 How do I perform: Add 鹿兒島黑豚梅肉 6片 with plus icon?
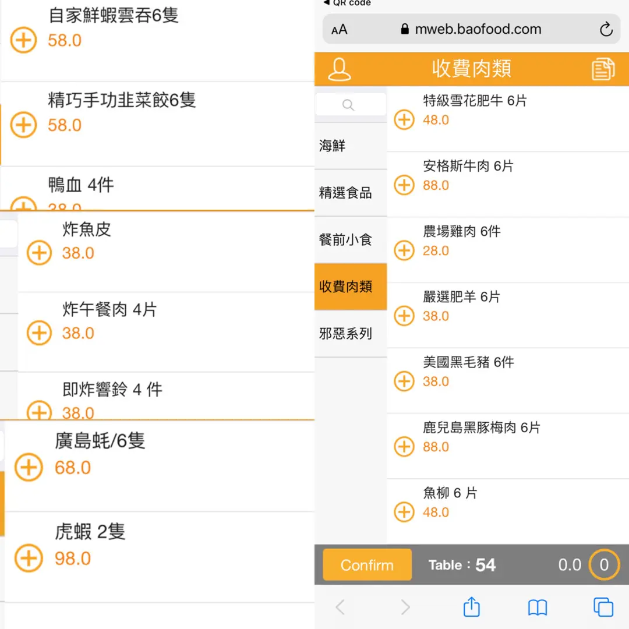(404, 447)
